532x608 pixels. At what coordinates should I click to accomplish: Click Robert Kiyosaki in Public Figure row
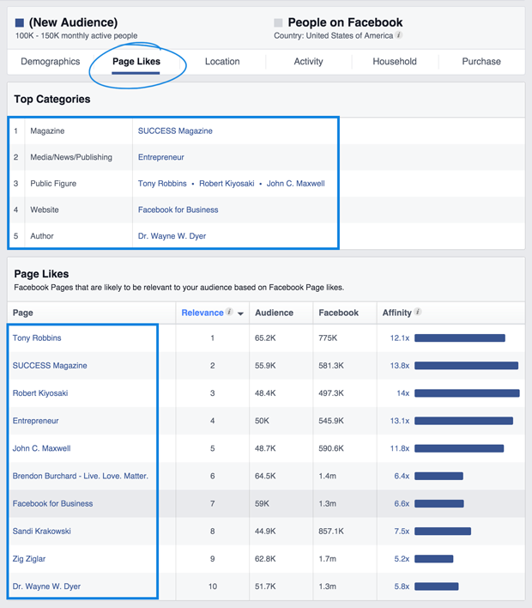227,184
